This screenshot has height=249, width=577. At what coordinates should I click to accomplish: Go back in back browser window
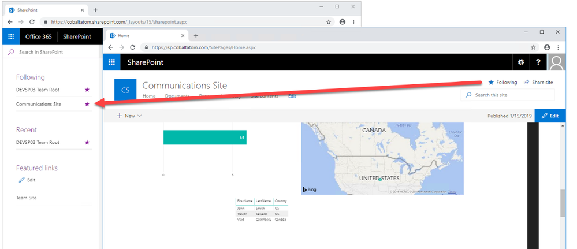(x=10, y=22)
